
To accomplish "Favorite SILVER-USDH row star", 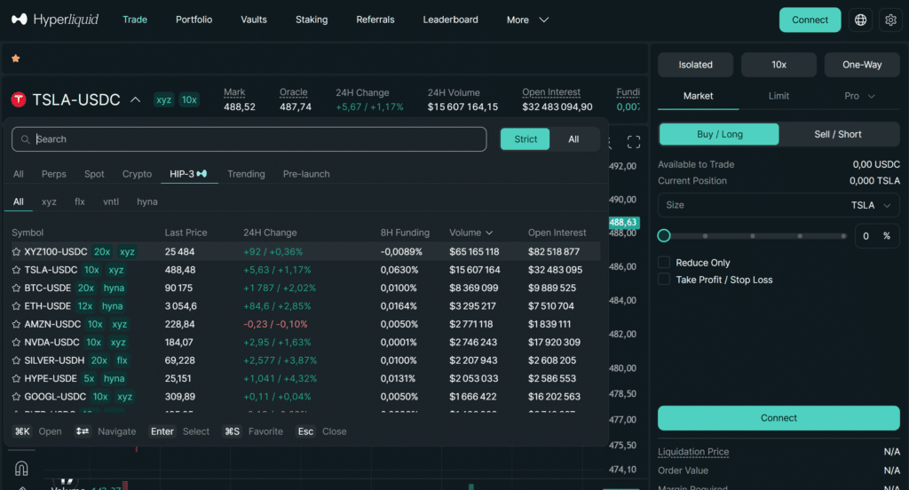I will [16, 360].
